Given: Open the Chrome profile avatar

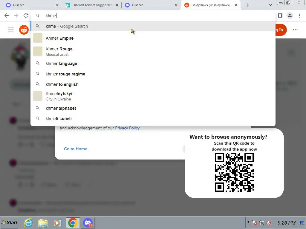Looking at the screenshot, I should (x=290, y=16).
